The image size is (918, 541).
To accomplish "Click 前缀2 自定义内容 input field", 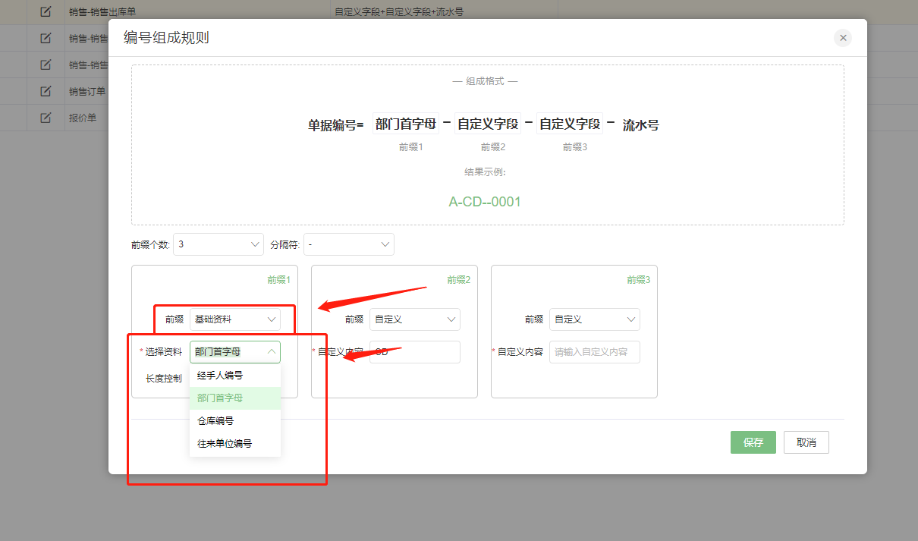I will [x=415, y=352].
